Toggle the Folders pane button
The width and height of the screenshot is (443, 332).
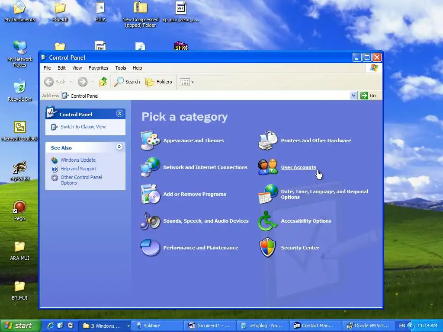coord(159,82)
